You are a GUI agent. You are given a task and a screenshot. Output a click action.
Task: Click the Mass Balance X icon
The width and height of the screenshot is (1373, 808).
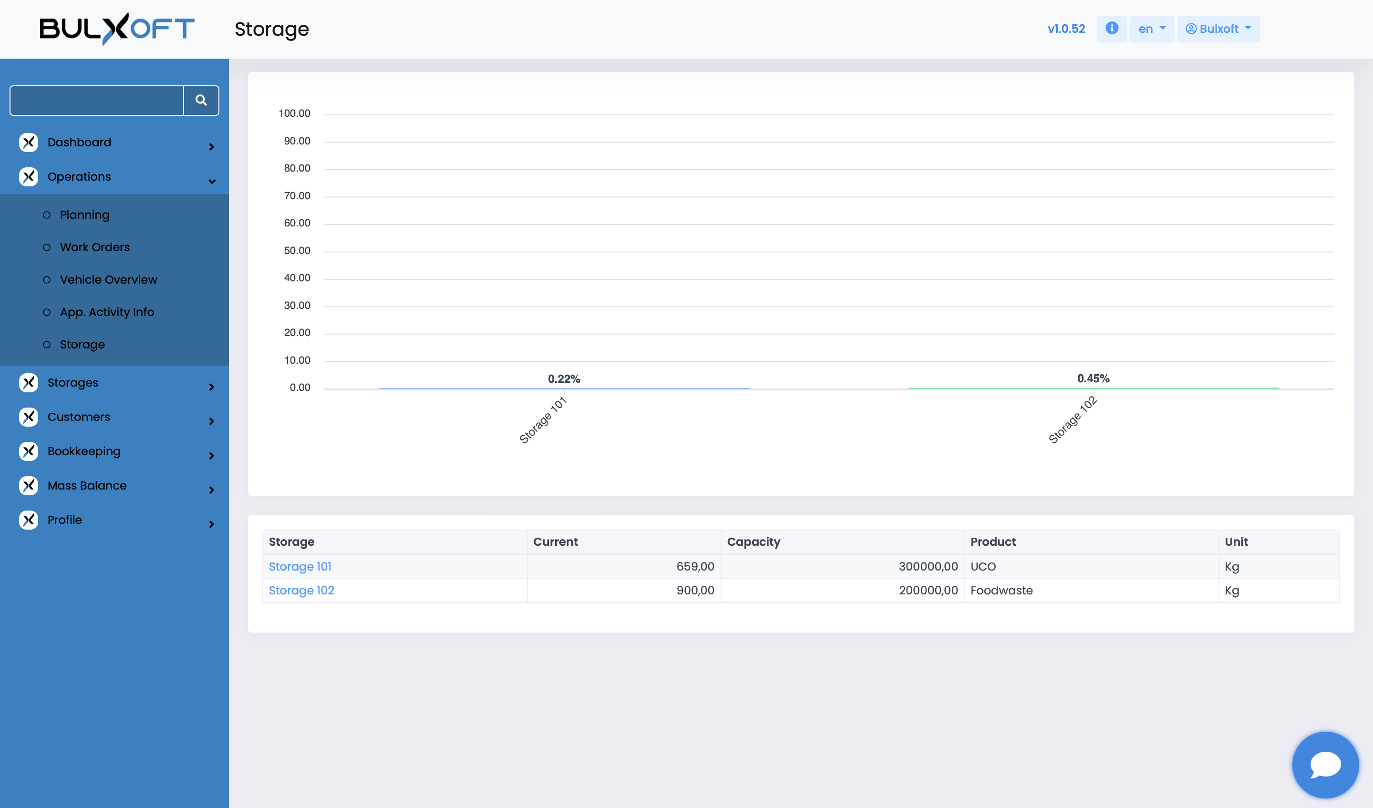coord(29,486)
